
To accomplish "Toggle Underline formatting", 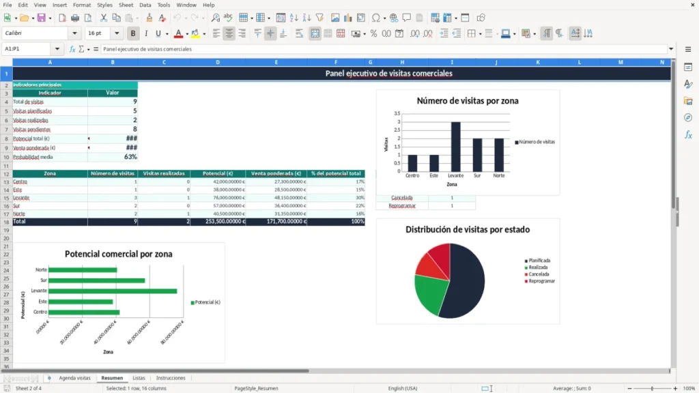I will tap(158, 33).
